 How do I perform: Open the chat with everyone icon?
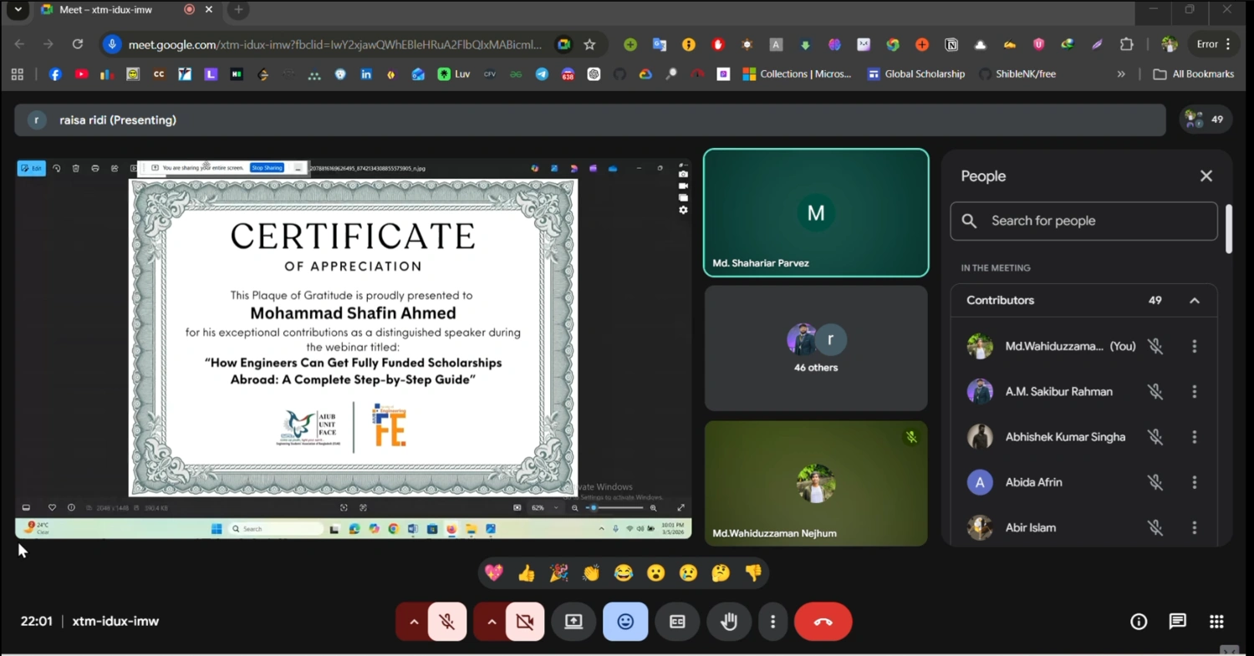(x=1177, y=621)
